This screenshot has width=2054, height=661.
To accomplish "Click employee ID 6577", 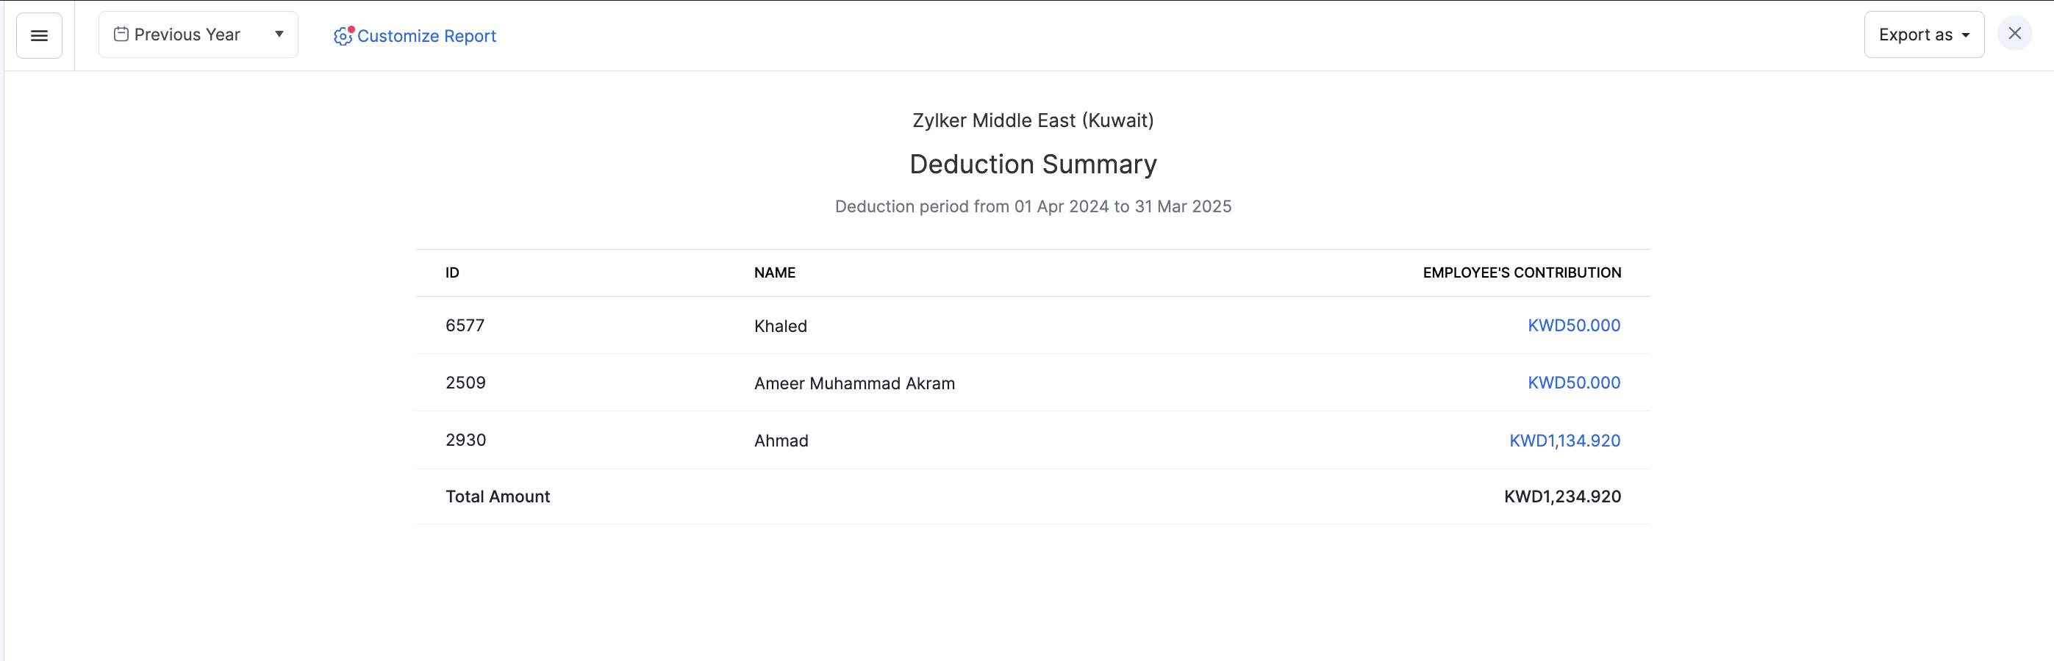I will [x=465, y=325].
